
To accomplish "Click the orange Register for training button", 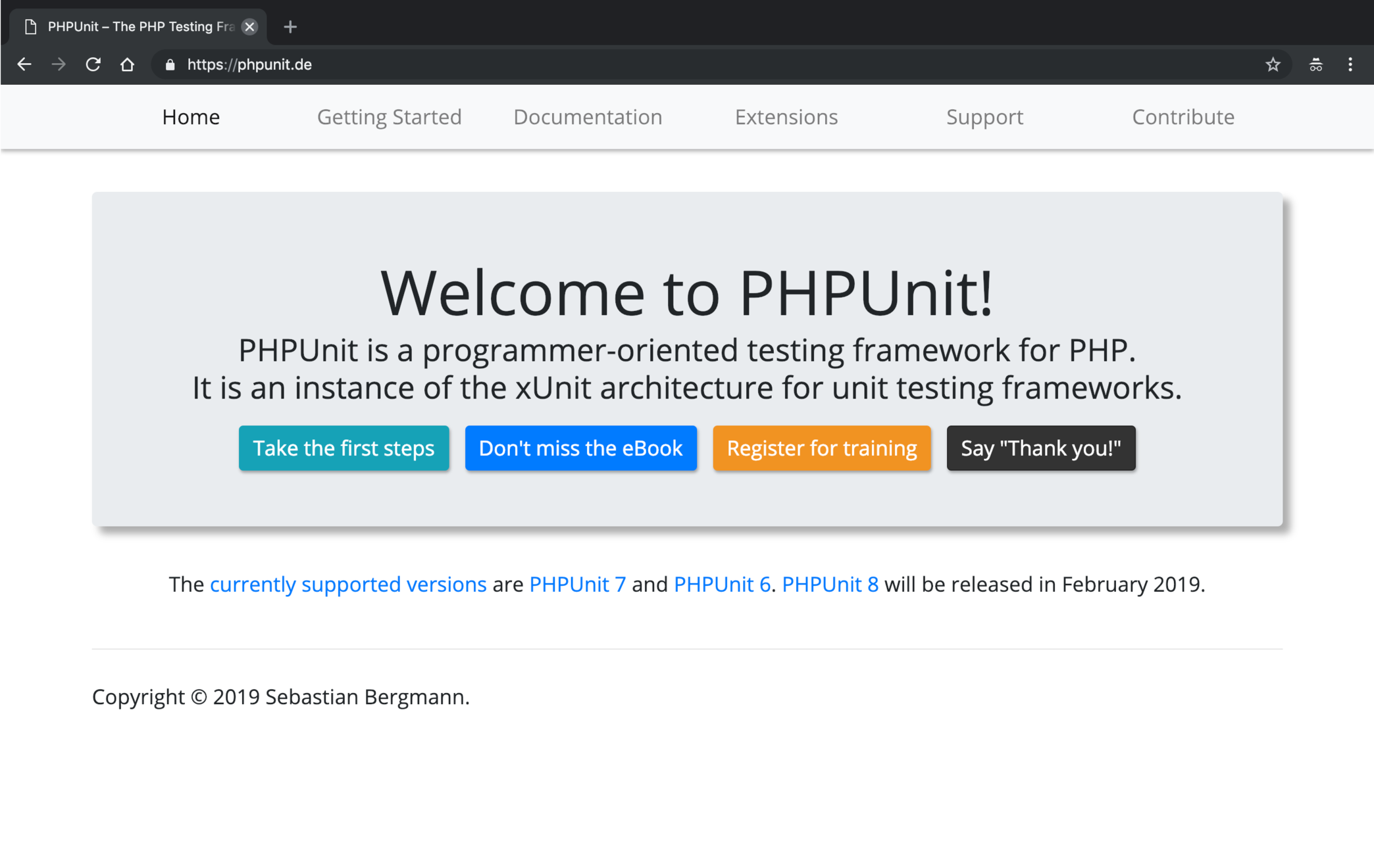I will (x=821, y=448).
